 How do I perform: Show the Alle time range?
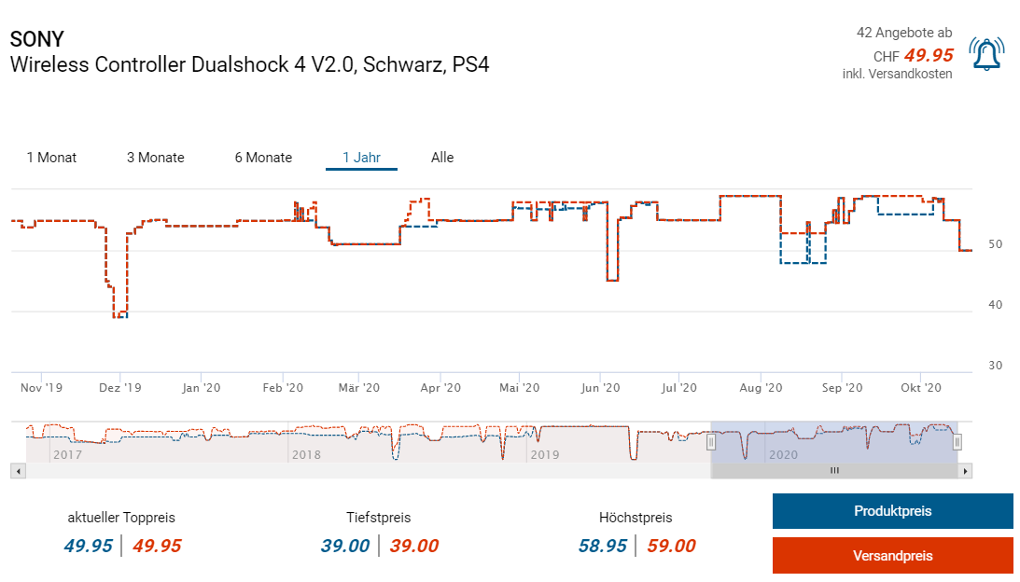point(442,158)
